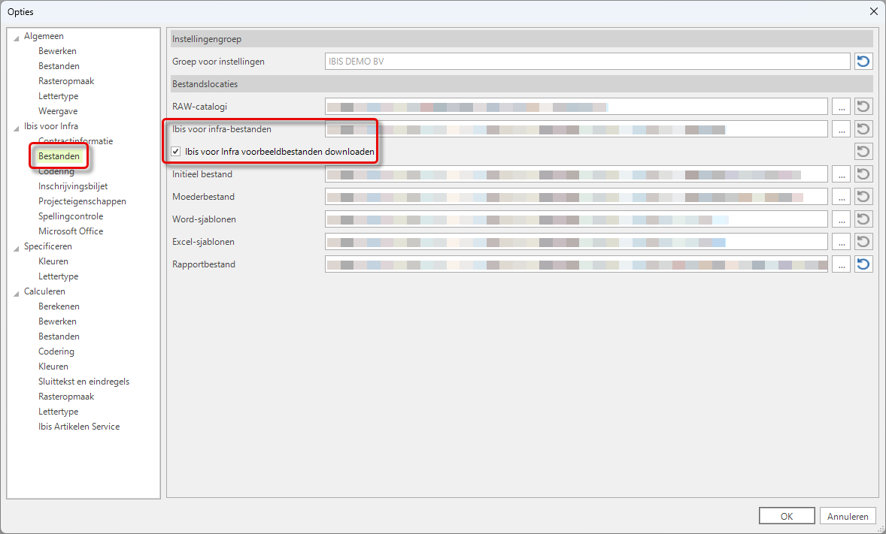Reset the Excel-sjablonen path

[x=863, y=242]
